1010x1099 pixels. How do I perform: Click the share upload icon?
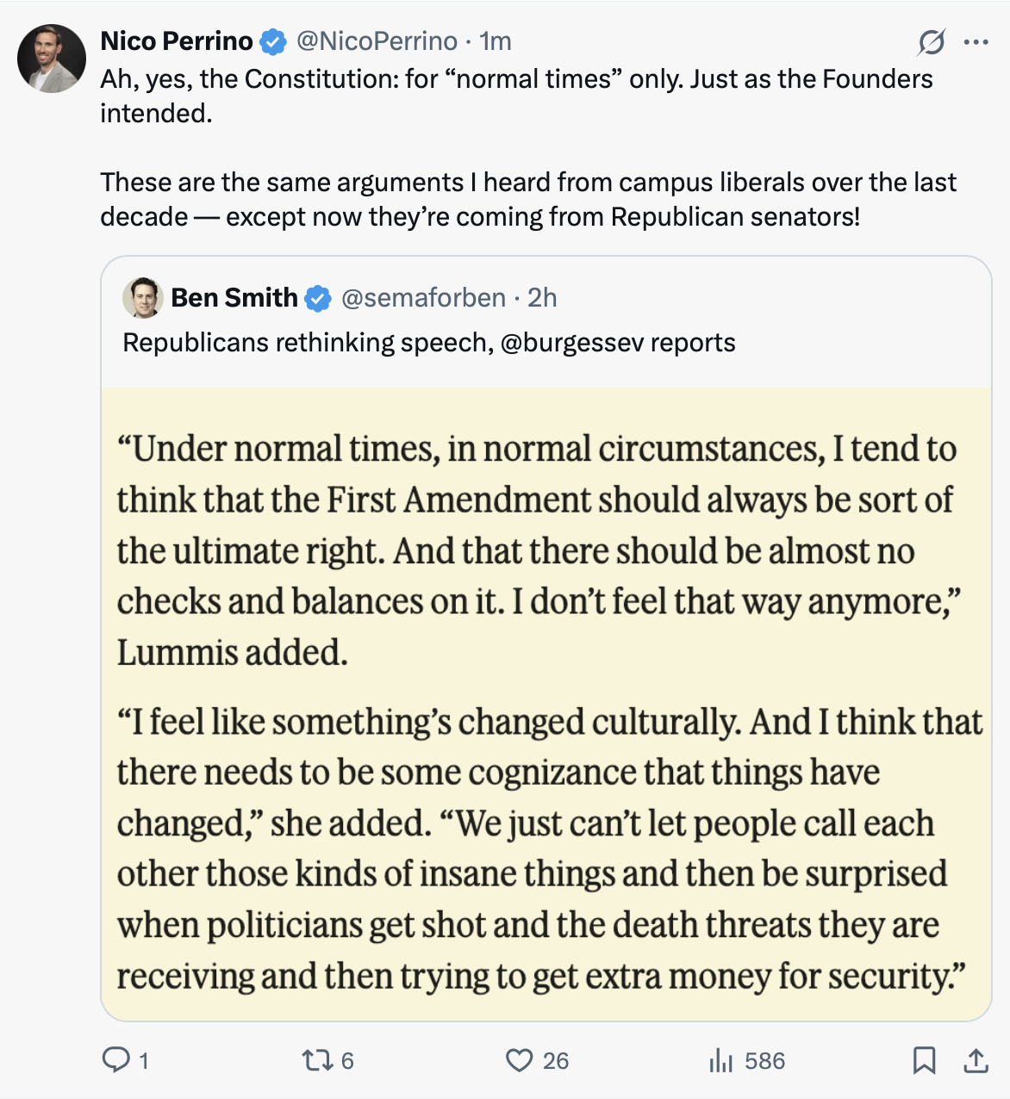tap(976, 1060)
